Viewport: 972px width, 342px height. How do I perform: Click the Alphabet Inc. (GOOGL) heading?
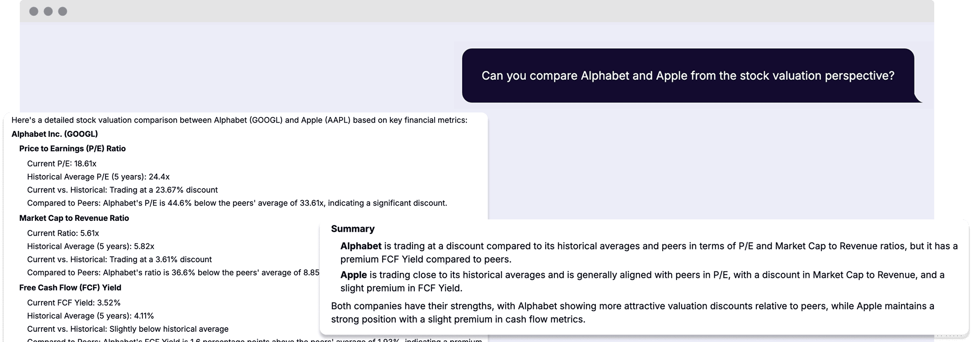coord(55,134)
